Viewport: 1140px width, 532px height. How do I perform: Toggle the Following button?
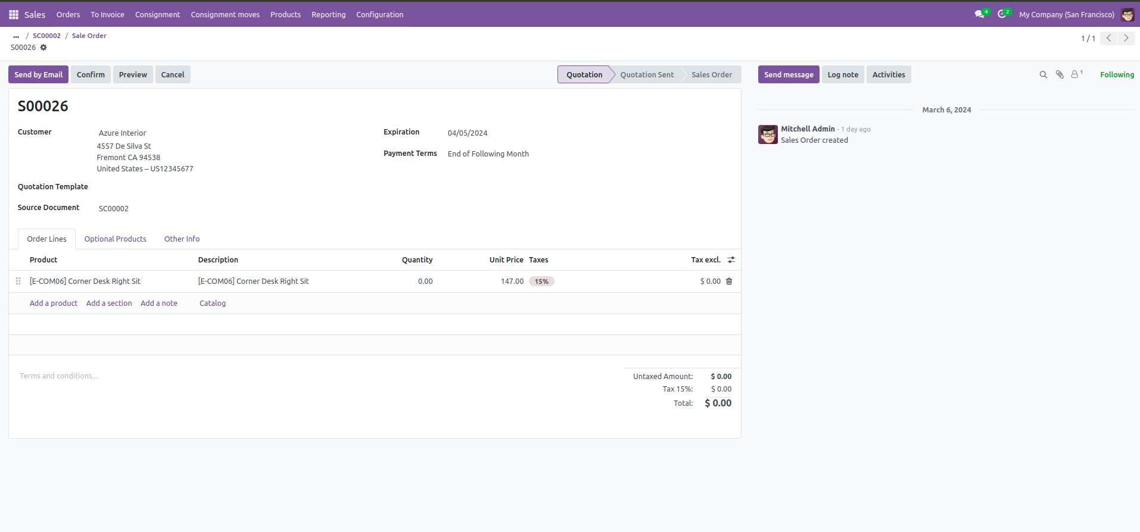(x=1117, y=75)
